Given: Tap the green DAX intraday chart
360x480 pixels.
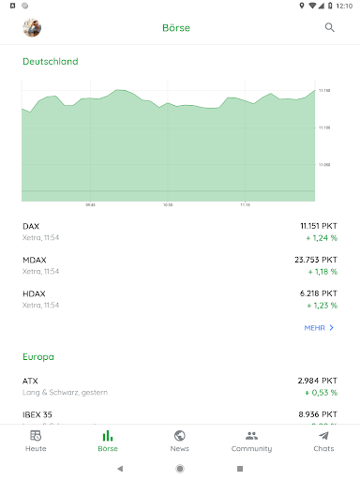Looking at the screenshot, I should pyautogui.click(x=169, y=142).
